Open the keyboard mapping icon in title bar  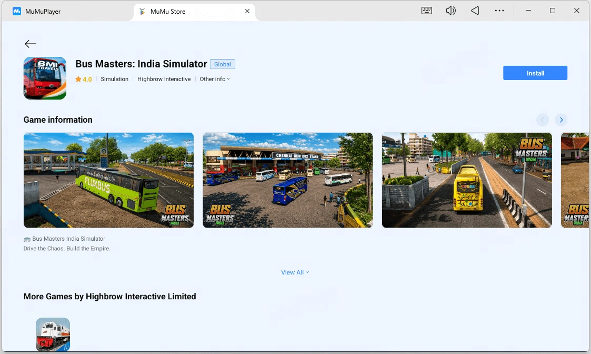(427, 11)
